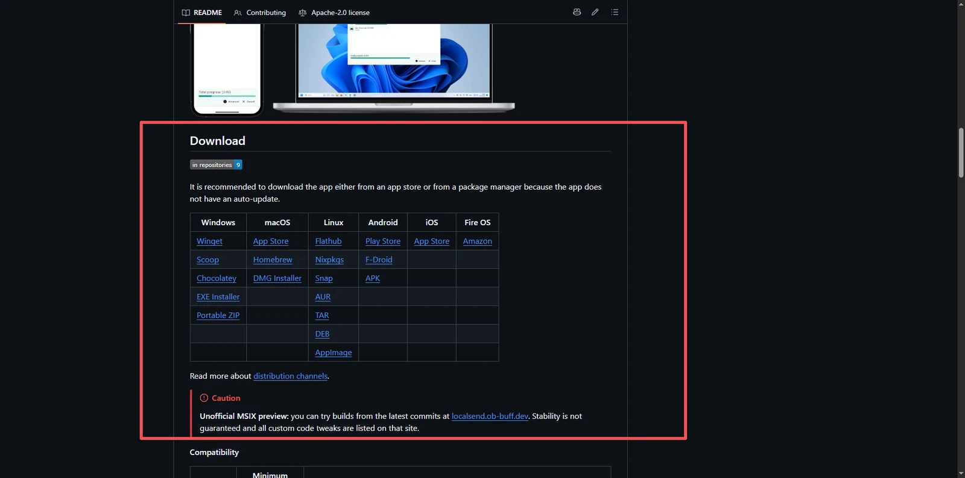Click the pencil edit icon for the README
Viewport: 965px width, 478px height.
coord(595,12)
